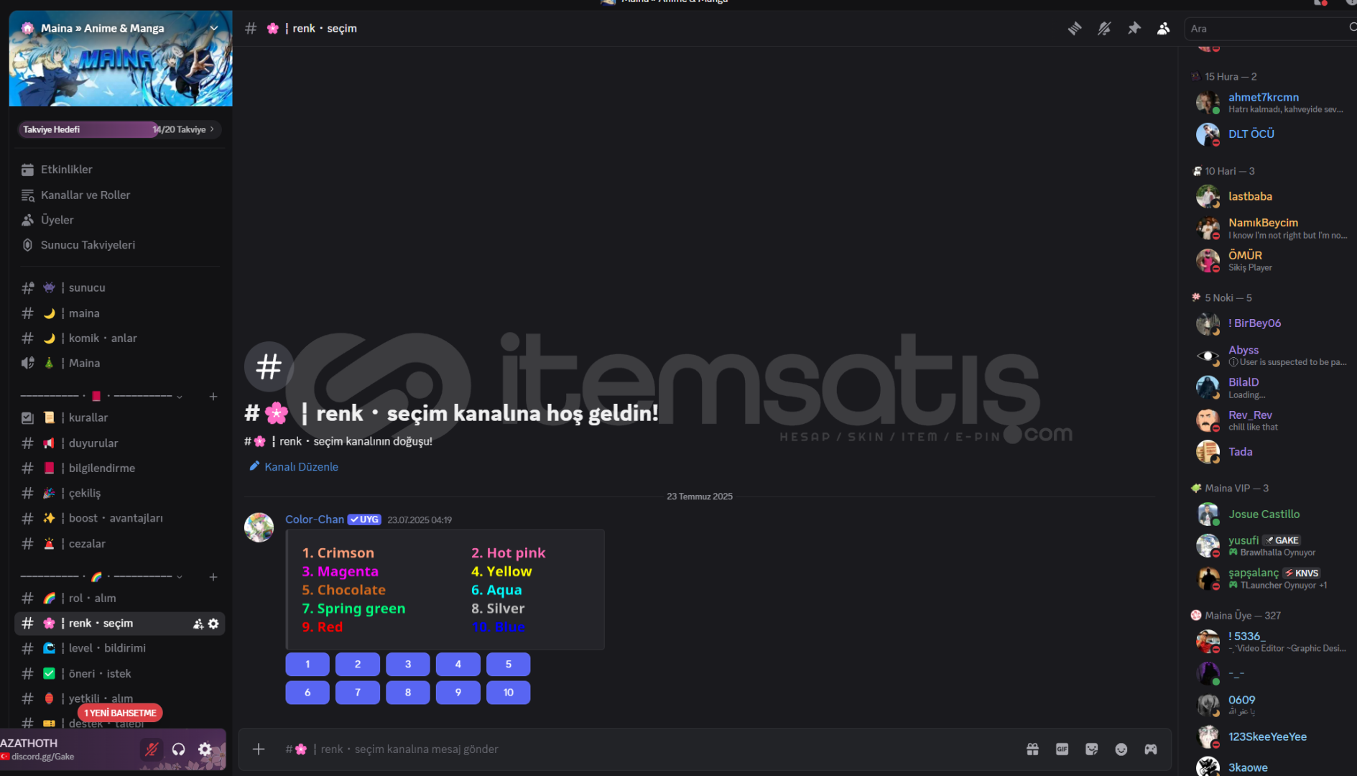Open member Josue Castillo profile
This screenshot has height=776, width=1357.
pyautogui.click(x=1272, y=514)
